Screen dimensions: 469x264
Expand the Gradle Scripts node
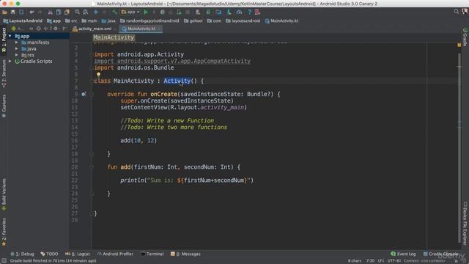click(10, 62)
